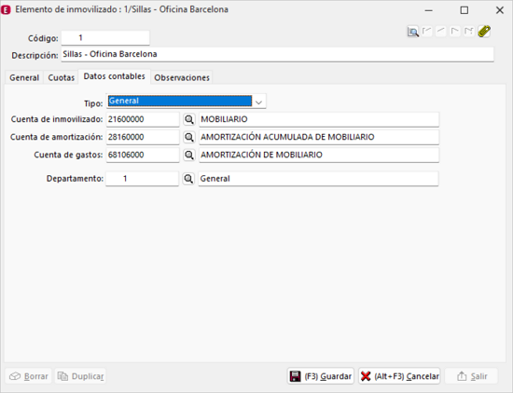The image size is (513, 393).
Task: Click the account number 28160000 field
Action: point(143,137)
